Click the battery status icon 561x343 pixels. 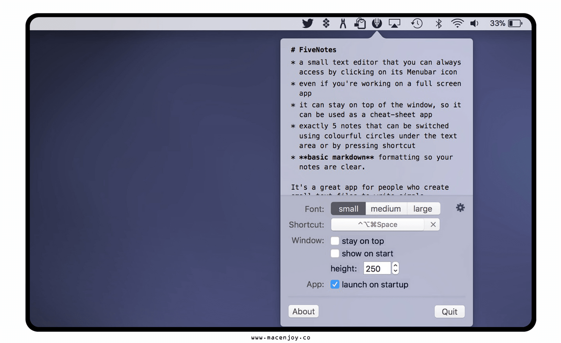pos(515,23)
